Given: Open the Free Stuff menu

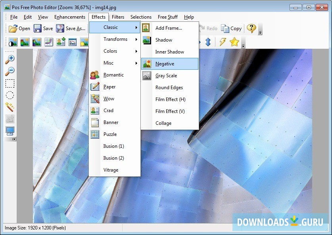Looking at the screenshot, I should [x=168, y=17].
